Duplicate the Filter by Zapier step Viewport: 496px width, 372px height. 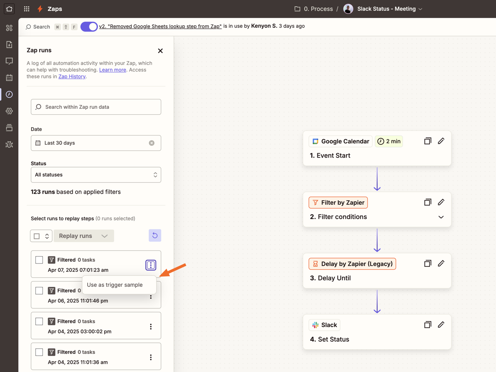(428, 202)
